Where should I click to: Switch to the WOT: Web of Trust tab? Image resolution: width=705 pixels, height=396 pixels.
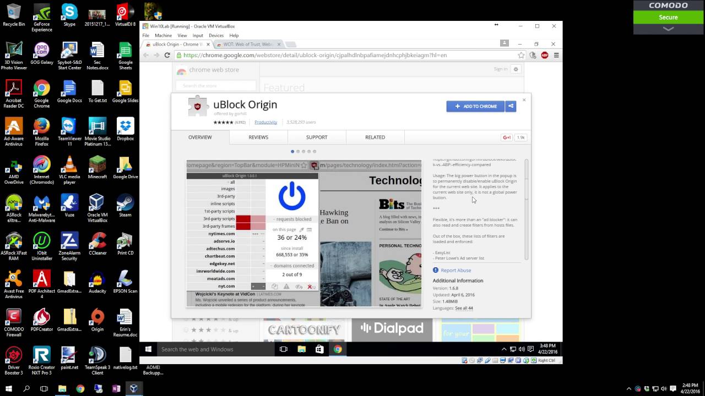(x=248, y=44)
